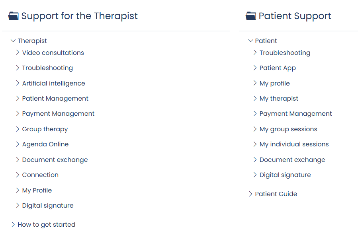
Task: Open therapist Payment Management category
Action: (x=58, y=114)
